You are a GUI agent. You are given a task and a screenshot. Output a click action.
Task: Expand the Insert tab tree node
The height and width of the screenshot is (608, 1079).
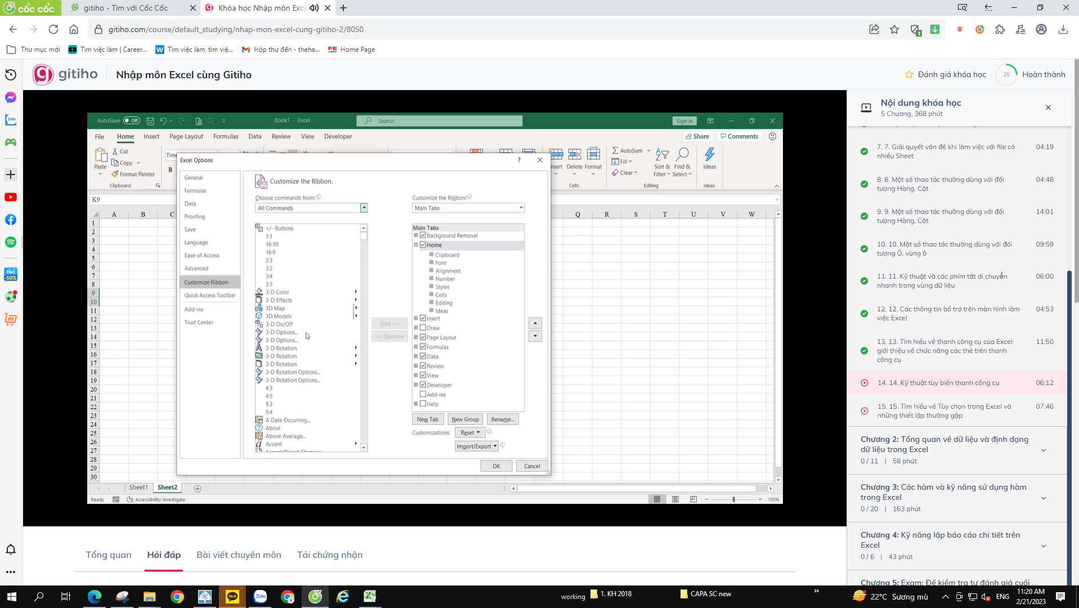(x=416, y=318)
